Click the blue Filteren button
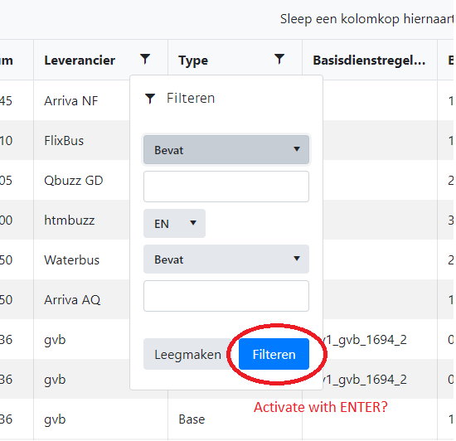Viewport: 456px width, 441px height. click(x=274, y=354)
